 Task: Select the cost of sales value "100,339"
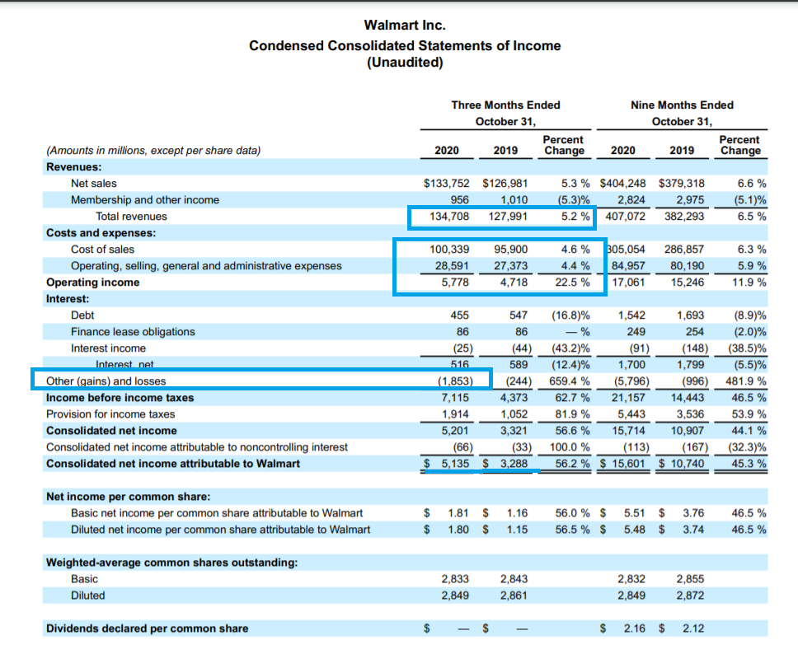click(x=449, y=250)
